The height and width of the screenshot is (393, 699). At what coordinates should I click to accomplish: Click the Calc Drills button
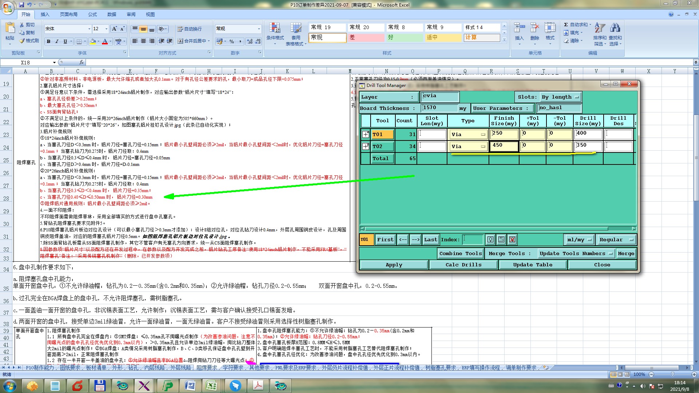point(463,265)
